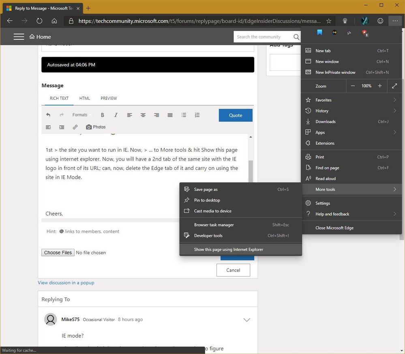Select Find on page
405x354 pixels.
pos(351,168)
